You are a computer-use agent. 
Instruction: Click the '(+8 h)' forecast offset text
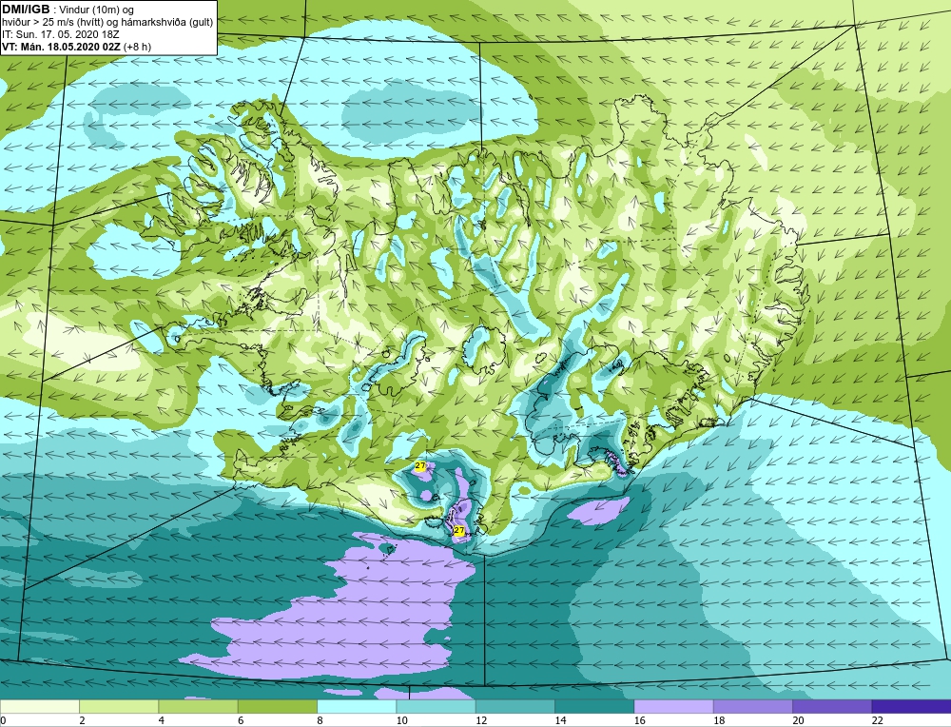click(x=137, y=47)
